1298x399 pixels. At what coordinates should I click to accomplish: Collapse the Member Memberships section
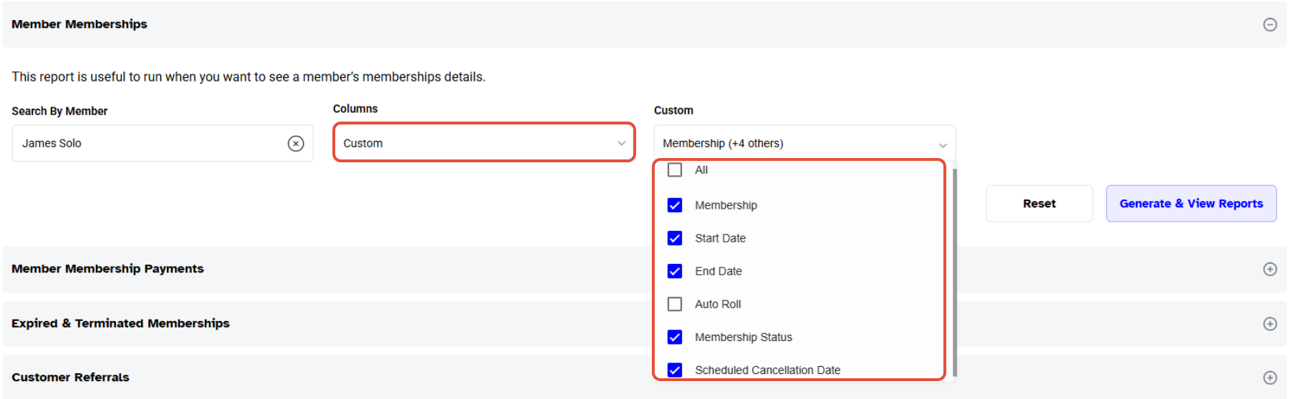click(x=1269, y=25)
